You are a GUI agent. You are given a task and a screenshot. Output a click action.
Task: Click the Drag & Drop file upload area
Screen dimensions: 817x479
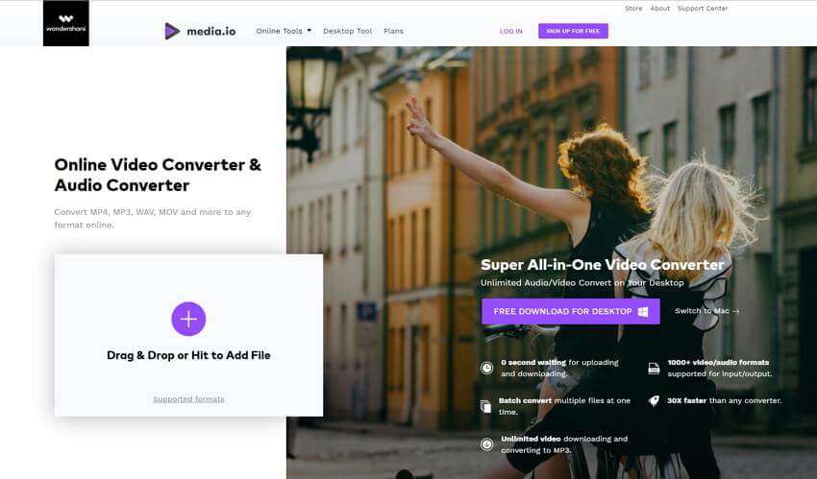click(188, 335)
